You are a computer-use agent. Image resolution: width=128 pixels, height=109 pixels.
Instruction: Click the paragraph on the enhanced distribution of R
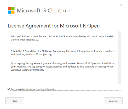point(63,38)
